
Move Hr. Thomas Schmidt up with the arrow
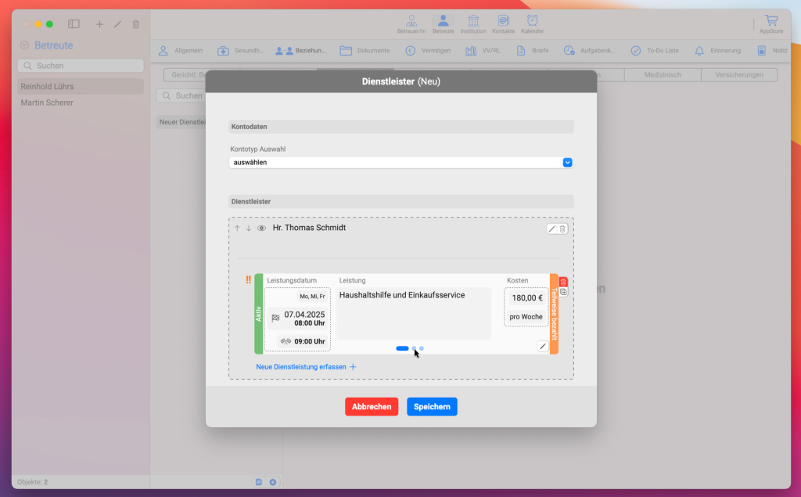coord(237,228)
